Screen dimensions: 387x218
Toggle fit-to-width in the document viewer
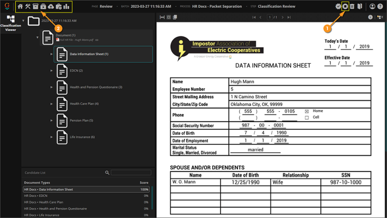pos(162,17)
